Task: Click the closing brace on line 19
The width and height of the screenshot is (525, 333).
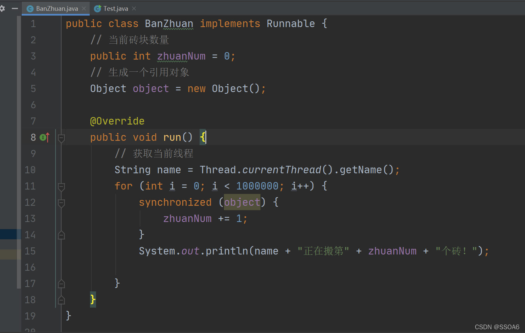Action: pos(69,315)
